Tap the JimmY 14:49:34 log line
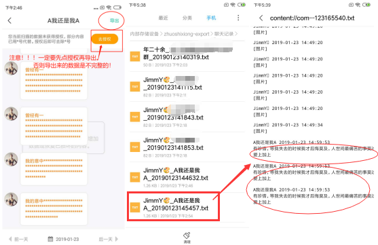The width and height of the screenshot is (378, 245). 288,125
